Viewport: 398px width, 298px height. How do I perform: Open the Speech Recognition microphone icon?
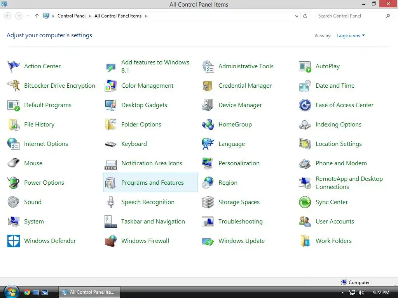point(111,202)
